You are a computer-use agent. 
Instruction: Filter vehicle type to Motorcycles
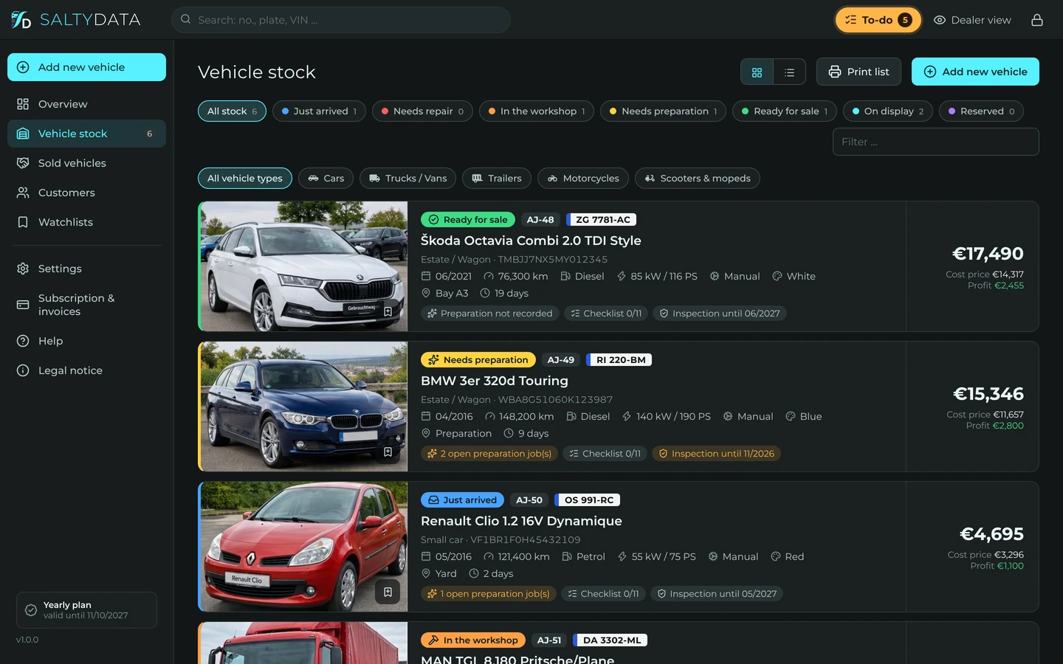pyautogui.click(x=583, y=179)
